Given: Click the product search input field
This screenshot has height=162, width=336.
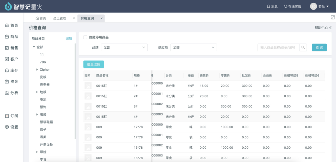Looking at the screenshot, I should [278, 48].
